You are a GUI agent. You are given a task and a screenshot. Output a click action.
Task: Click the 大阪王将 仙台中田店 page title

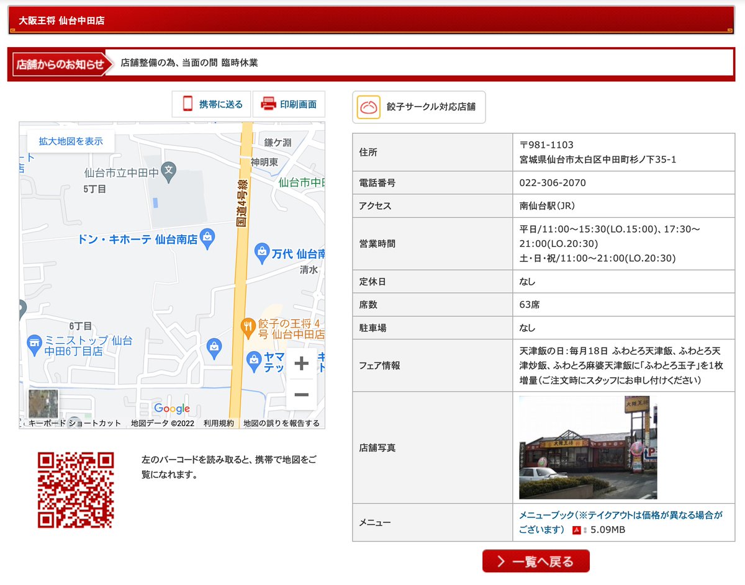click(x=61, y=20)
